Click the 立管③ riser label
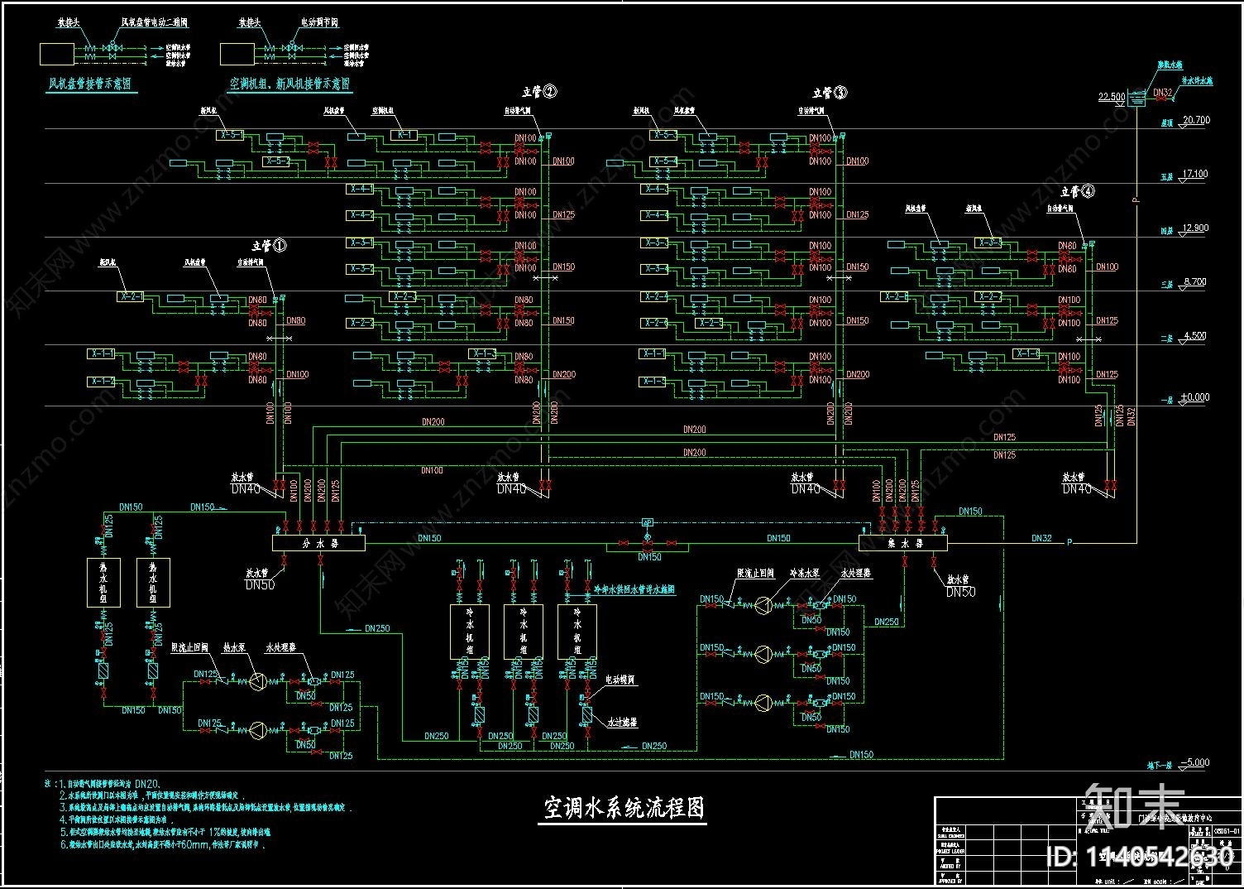The height and width of the screenshot is (889, 1244). pos(830,93)
